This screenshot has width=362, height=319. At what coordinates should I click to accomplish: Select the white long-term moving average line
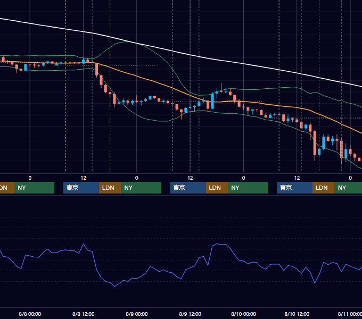pyautogui.click(x=190, y=55)
